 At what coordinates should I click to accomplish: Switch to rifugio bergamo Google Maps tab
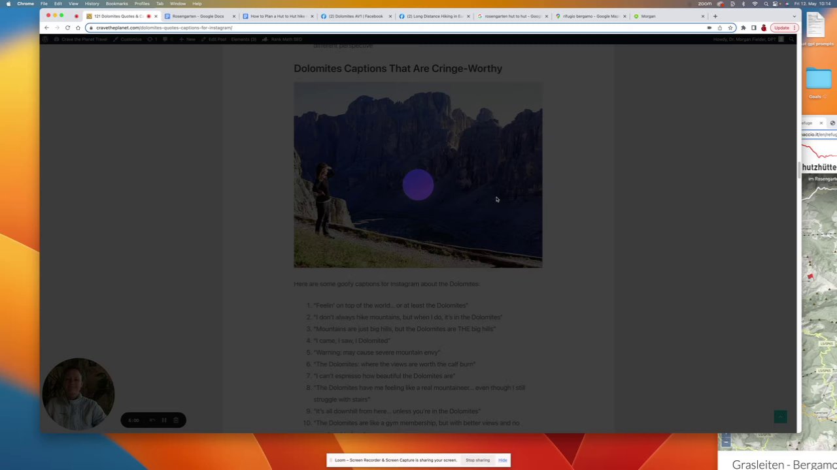pyautogui.click(x=590, y=16)
